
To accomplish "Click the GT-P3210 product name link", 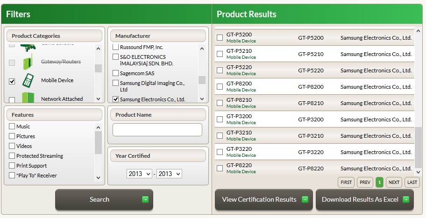I will [x=239, y=132].
